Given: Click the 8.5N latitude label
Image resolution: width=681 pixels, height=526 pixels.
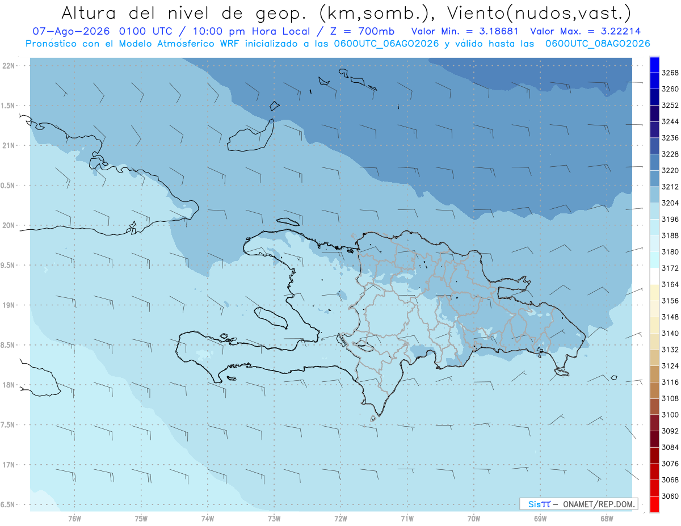Looking at the screenshot, I should pyautogui.click(x=9, y=345).
